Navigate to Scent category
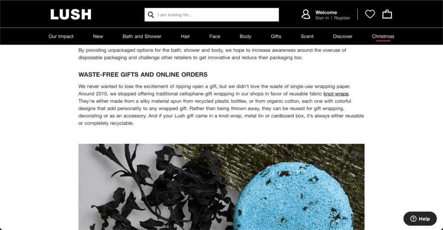 (x=307, y=36)
